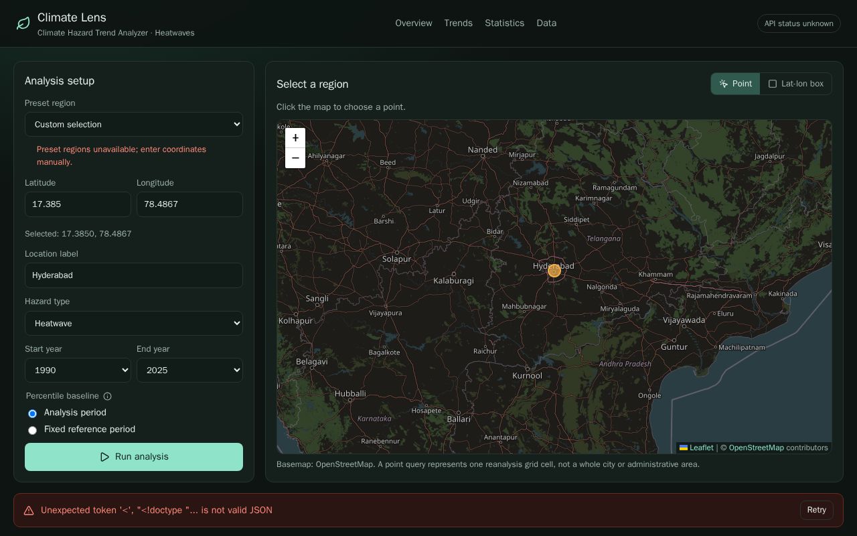Click the Location label input field

[x=134, y=275]
